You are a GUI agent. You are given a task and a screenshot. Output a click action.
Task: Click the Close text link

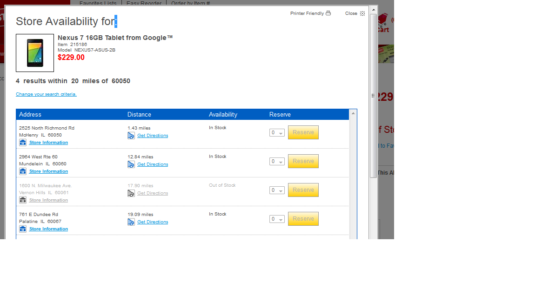pyautogui.click(x=351, y=13)
